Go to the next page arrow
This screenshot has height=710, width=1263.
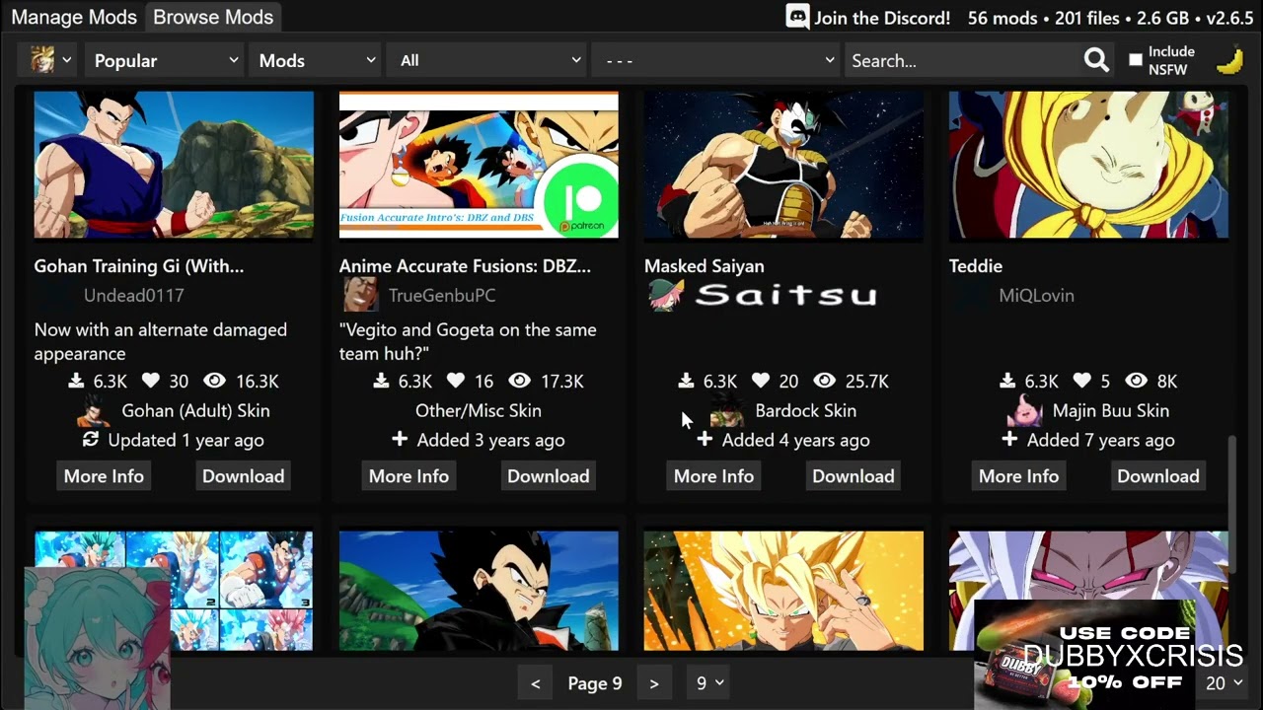(653, 683)
